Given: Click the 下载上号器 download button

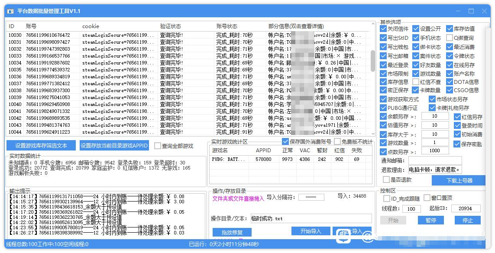Looking at the screenshot, I should (459, 180).
